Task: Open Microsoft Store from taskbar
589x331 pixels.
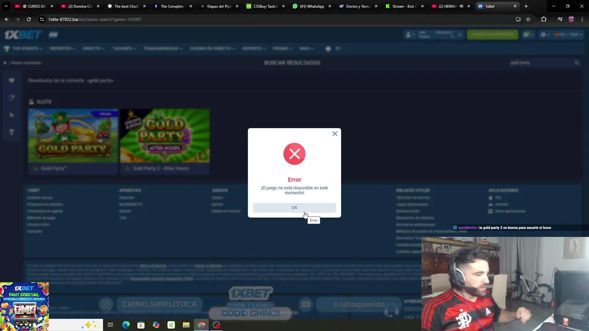Action: (x=141, y=325)
